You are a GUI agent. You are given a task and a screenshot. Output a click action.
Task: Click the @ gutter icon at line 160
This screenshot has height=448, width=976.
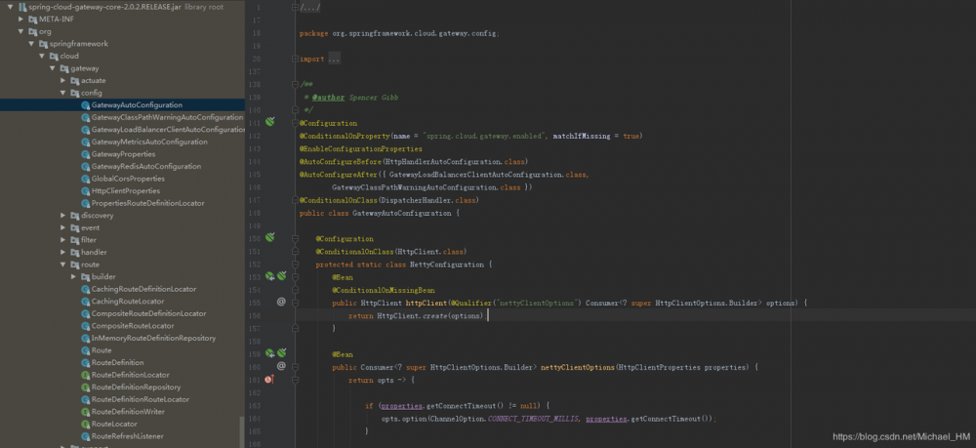(281, 366)
